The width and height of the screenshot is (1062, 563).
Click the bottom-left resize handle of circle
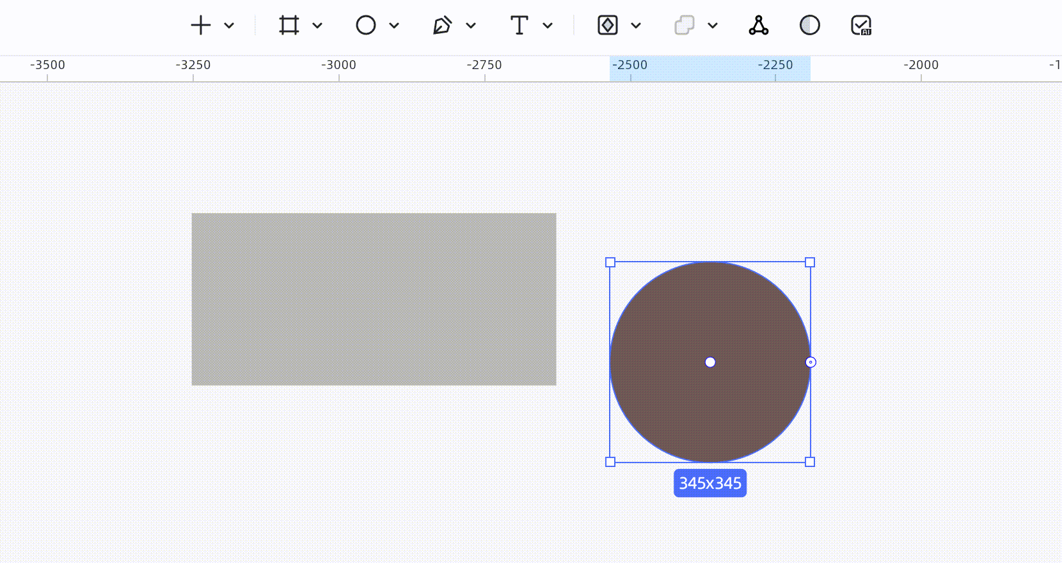(x=610, y=462)
